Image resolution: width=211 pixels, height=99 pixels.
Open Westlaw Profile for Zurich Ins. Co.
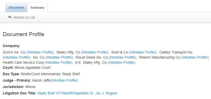tap(40, 52)
